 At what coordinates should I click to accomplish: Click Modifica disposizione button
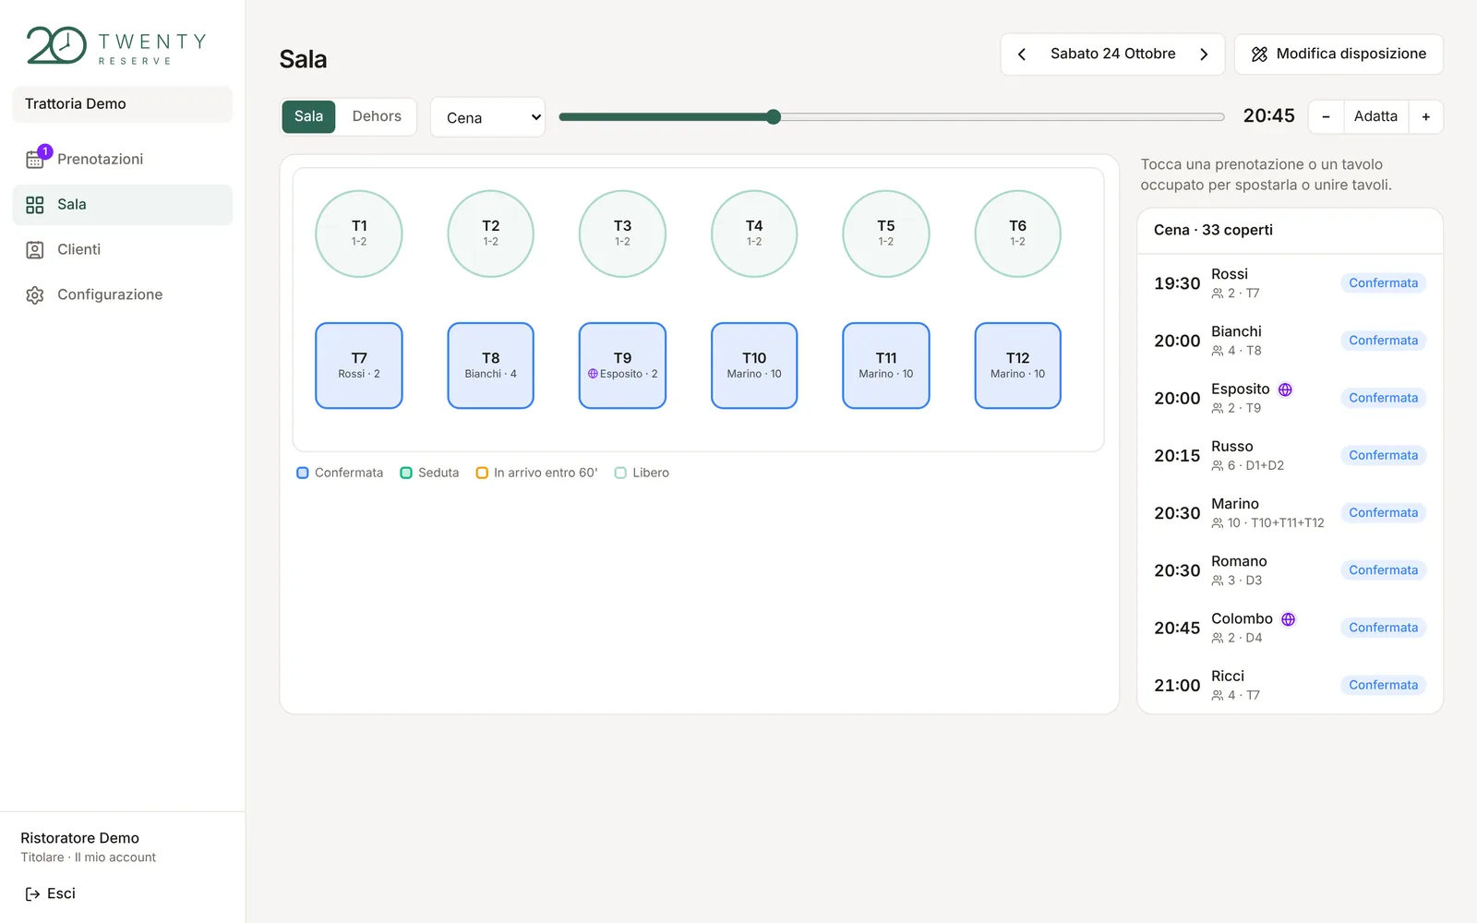(1339, 54)
